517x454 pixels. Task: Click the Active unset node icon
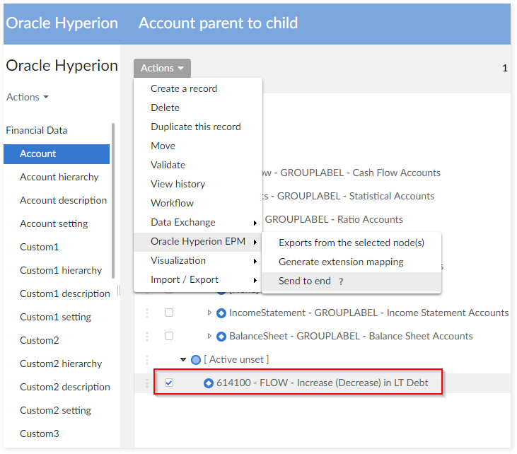click(x=196, y=360)
